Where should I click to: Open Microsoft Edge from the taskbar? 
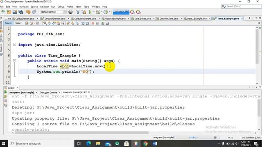89,143
